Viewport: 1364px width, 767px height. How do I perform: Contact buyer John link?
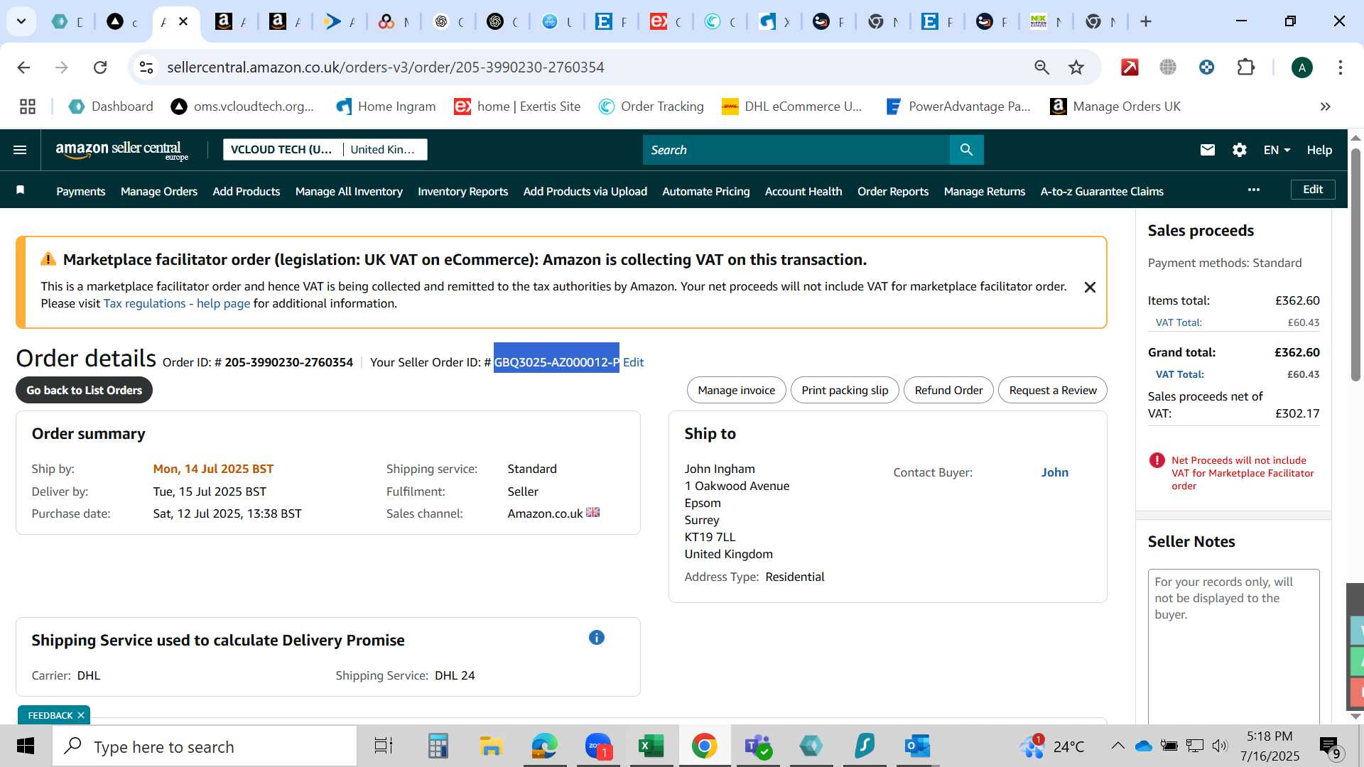pos(1054,472)
